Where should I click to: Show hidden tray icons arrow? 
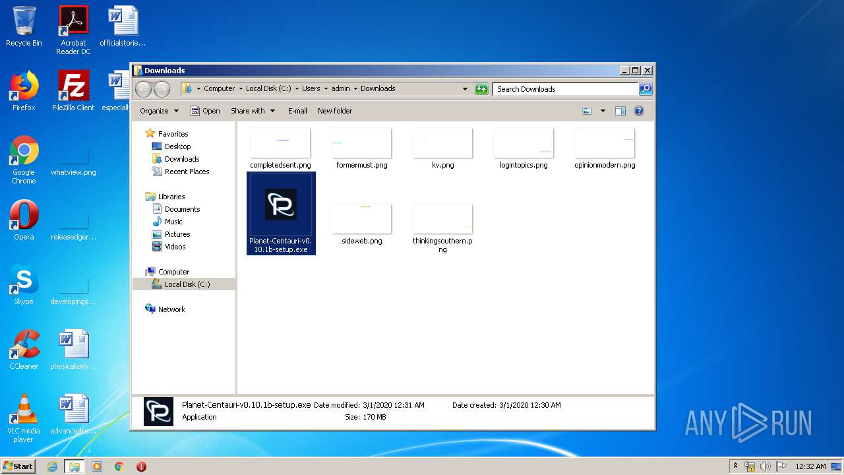pyautogui.click(x=736, y=466)
